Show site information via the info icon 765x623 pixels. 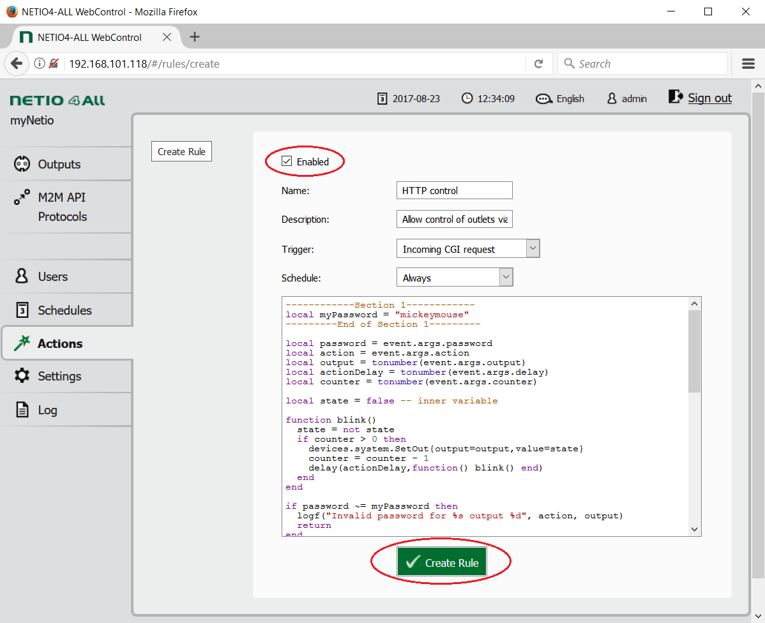point(40,63)
